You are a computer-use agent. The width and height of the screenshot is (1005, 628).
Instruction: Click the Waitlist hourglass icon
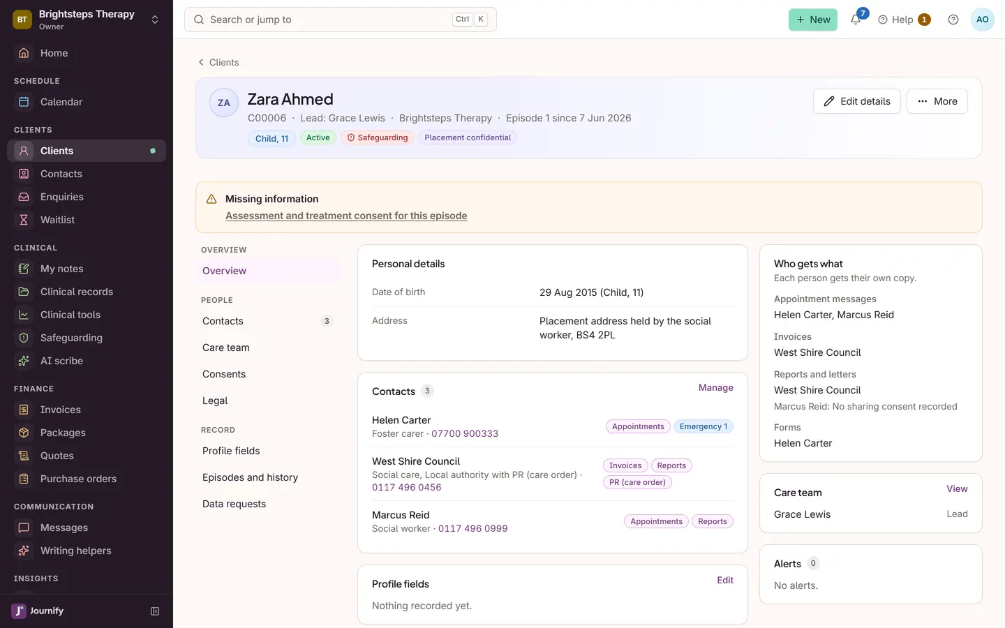[x=24, y=220]
